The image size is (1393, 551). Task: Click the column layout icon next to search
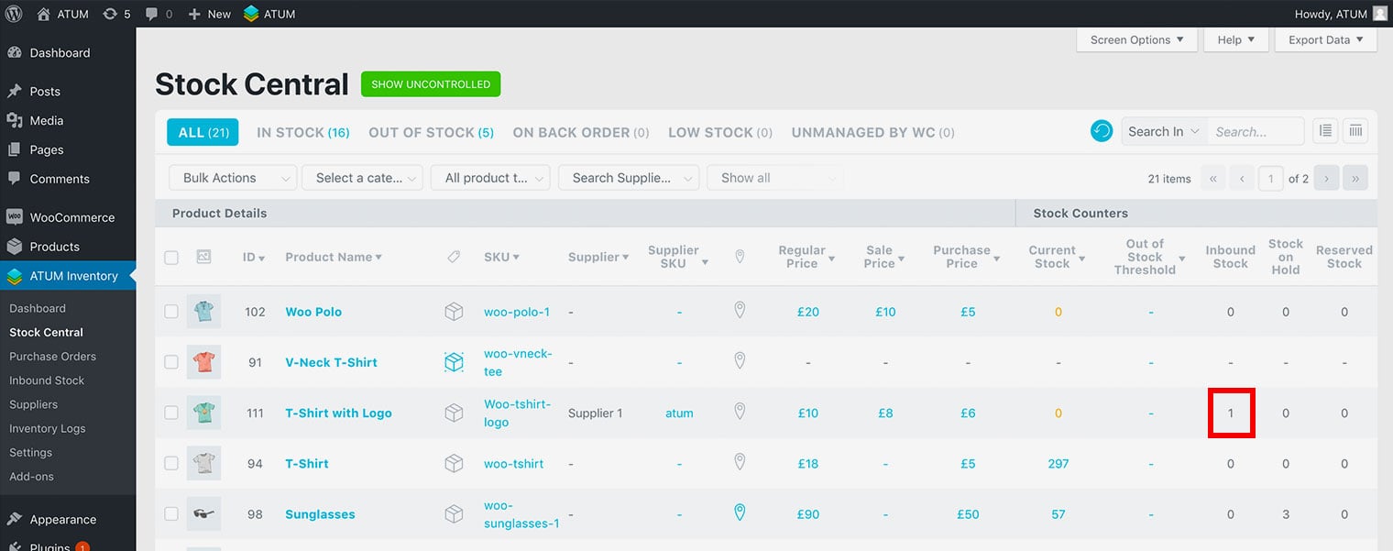pos(1355,131)
